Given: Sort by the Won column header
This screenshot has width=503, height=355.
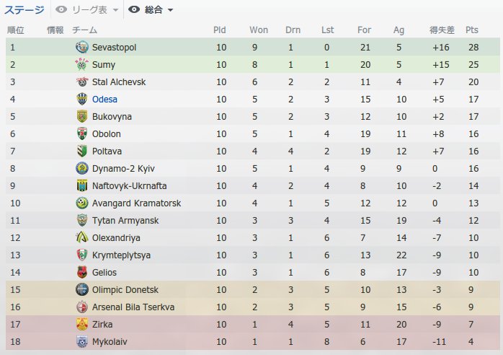Looking at the screenshot, I should click(259, 30).
